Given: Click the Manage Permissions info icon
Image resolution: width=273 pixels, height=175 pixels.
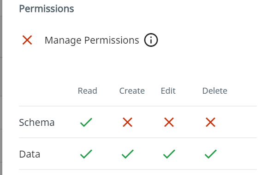Looking at the screenshot, I should 151,40.
